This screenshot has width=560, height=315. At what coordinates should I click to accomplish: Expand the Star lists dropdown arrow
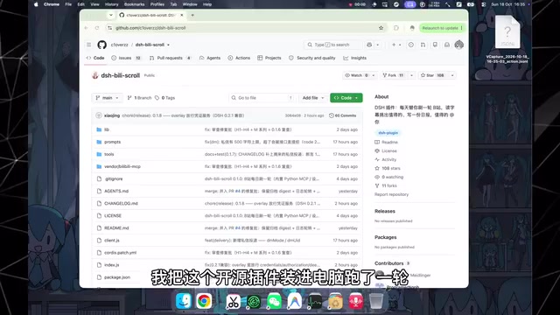pyautogui.click(x=452, y=75)
